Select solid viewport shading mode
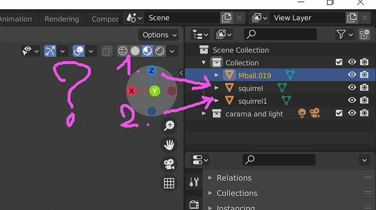 [135, 51]
